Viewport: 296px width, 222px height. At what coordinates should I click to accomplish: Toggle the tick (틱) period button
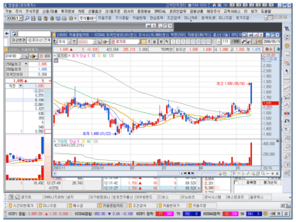(167, 42)
